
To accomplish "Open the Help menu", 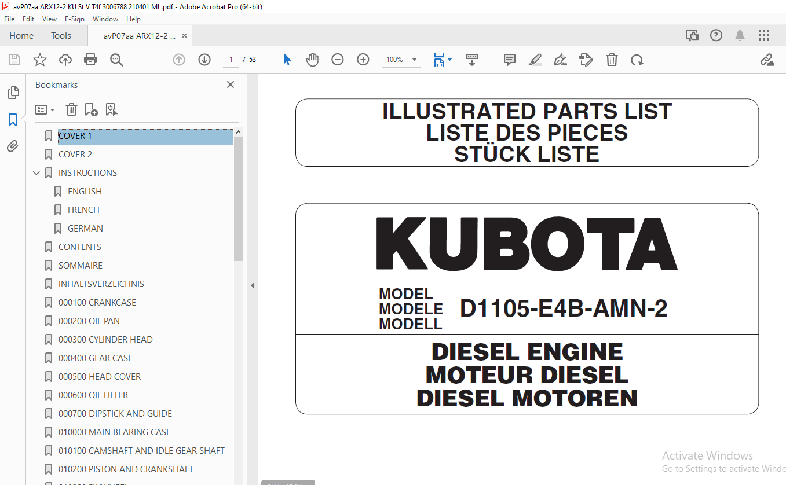I will point(133,19).
